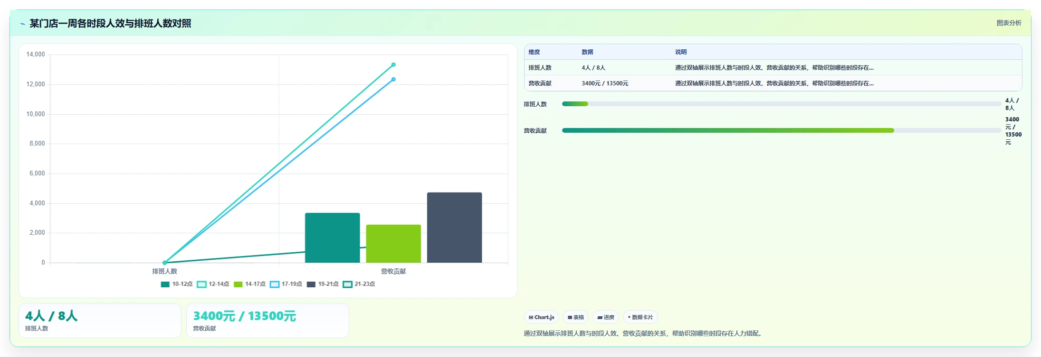Screen dimensions: 1041x357
Task: Click the 图表分析 label in the header
Action: click(x=1009, y=23)
